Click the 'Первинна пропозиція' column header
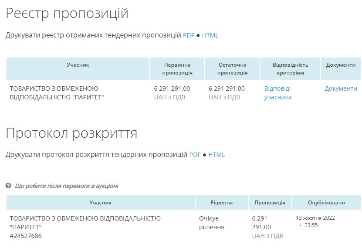The height and width of the screenshot is (248, 362). [x=177, y=69]
